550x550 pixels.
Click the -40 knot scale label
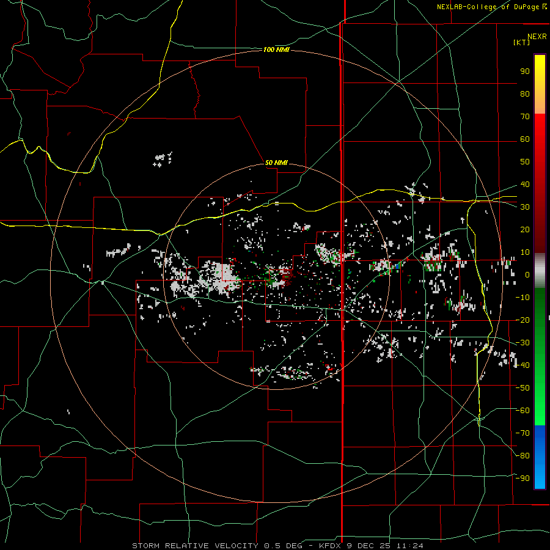[522, 365]
